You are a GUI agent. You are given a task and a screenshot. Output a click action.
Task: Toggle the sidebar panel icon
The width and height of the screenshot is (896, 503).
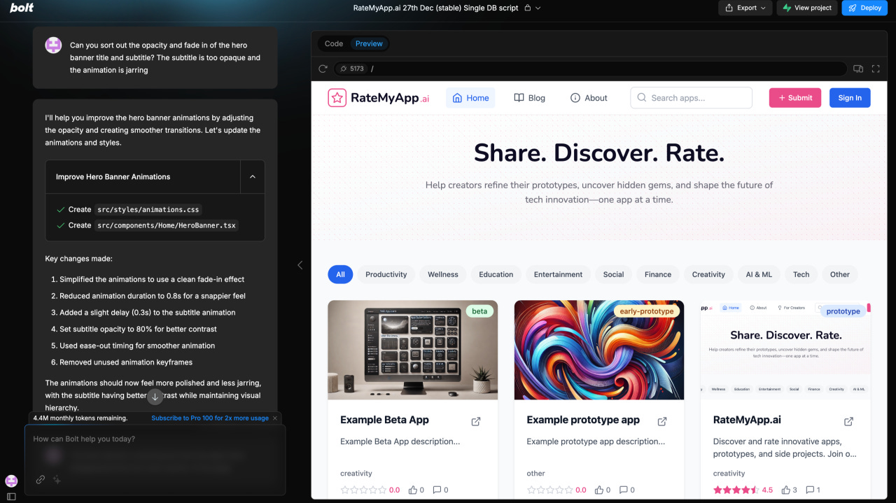click(11, 496)
